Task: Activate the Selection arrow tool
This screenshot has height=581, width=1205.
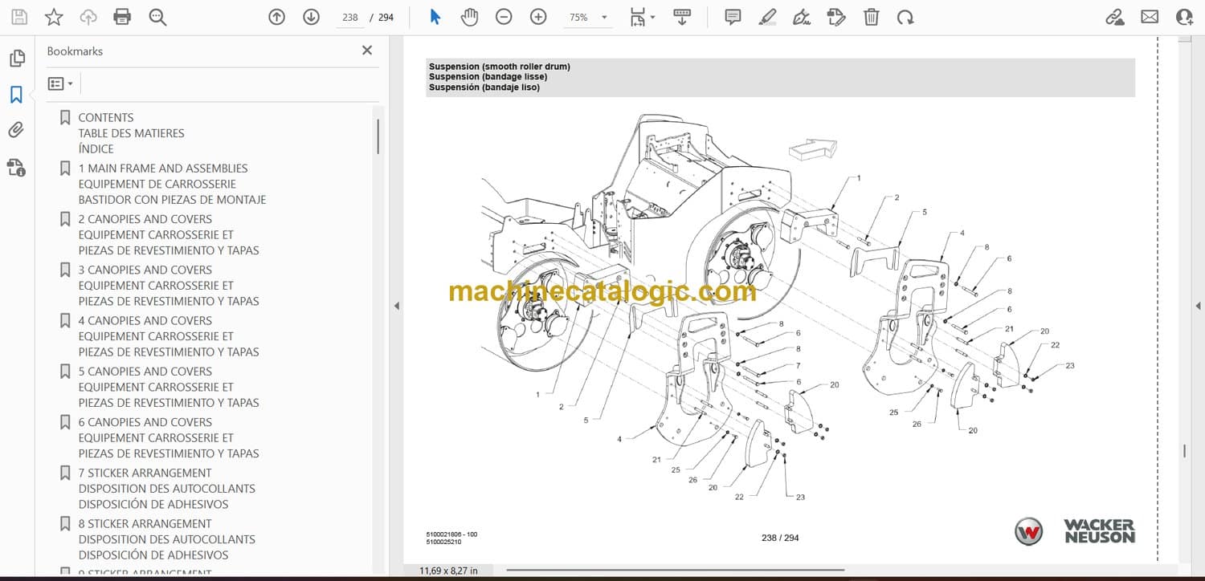Action: [435, 17]
